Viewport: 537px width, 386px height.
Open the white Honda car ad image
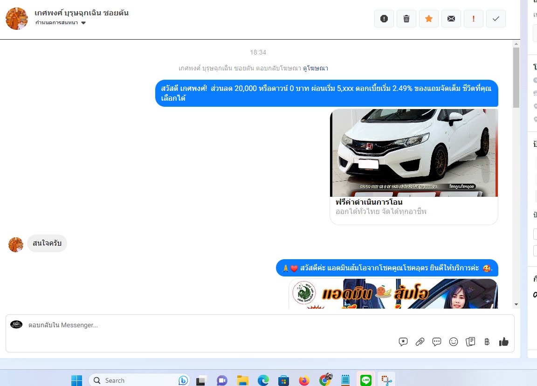coord(414,153)
